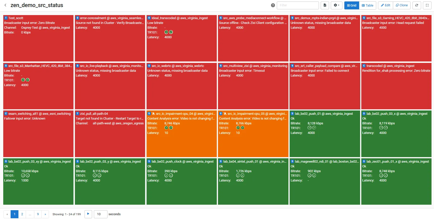Open lab_bx02_push_03_xy @ aws_virginia_ingest source
The image size is (434, 219).
click(40, 161)
